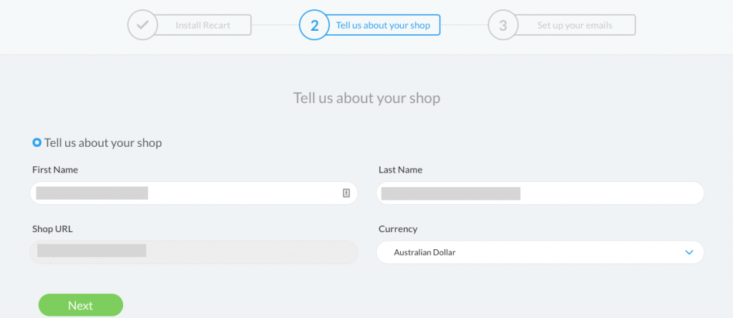The height and width of the screenshot is (318, 733).
Task: Focus the Last Name input field
Action: [540, 193]
